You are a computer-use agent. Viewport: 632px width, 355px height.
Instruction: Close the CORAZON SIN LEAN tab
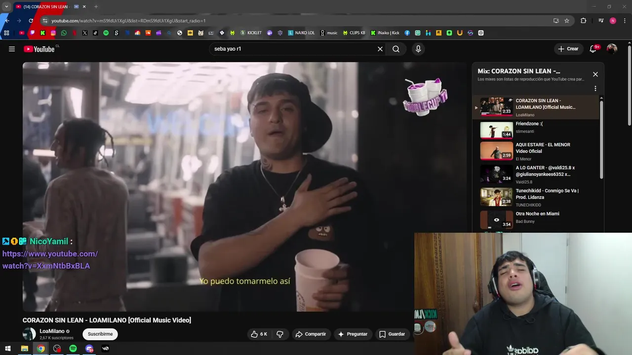(84, 7)
